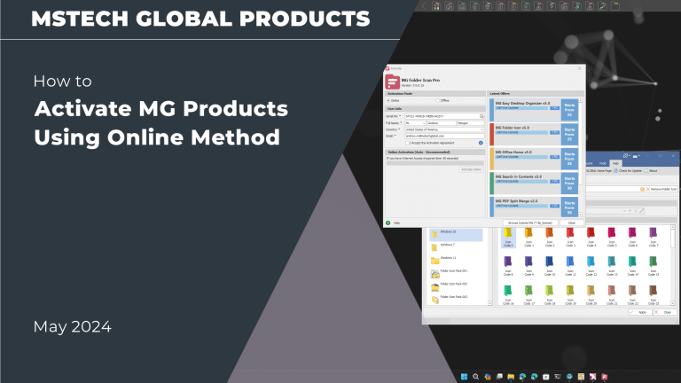Image resolution: width=681 pixels, height=383 pixels.
Task: Open the Windows Start menu
Action: coord(464,377)
